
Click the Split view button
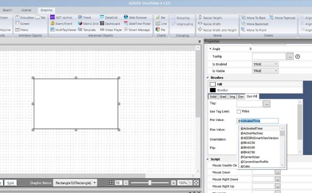click(x=11, y=183)
